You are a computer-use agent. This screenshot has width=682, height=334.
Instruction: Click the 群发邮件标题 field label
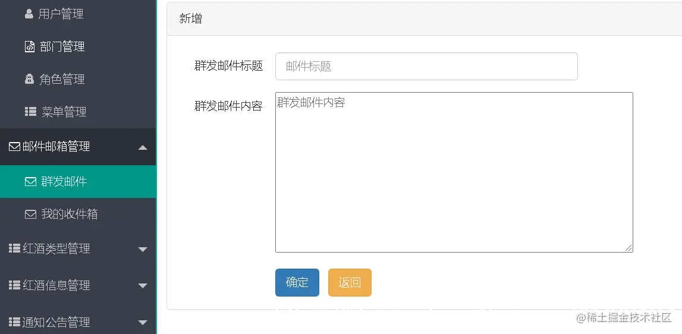click(228, 66)
